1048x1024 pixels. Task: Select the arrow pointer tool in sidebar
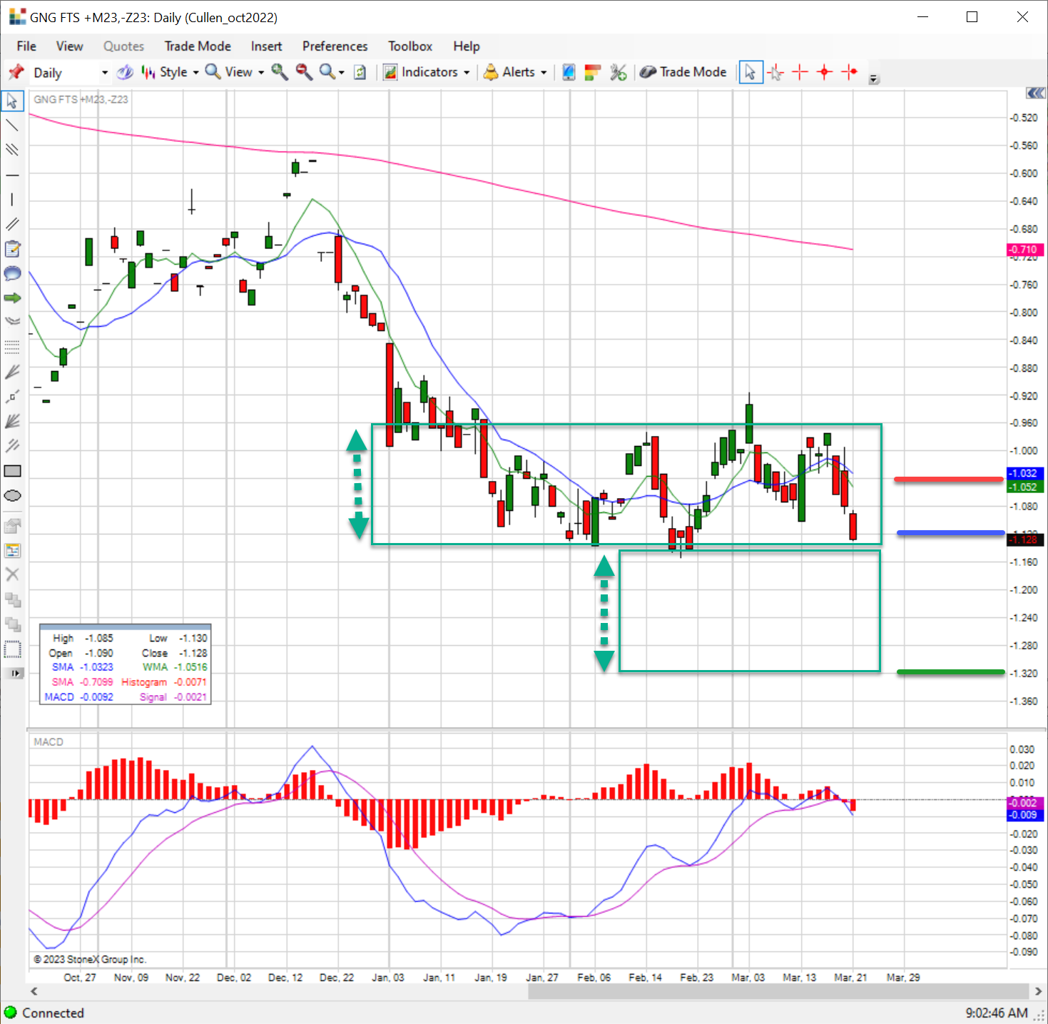tap(12, 101)
